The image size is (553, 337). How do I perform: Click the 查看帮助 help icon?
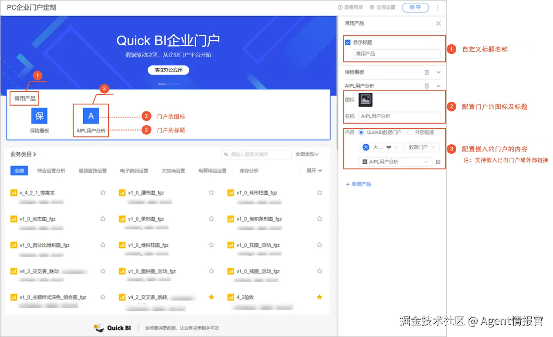[340, 7]
